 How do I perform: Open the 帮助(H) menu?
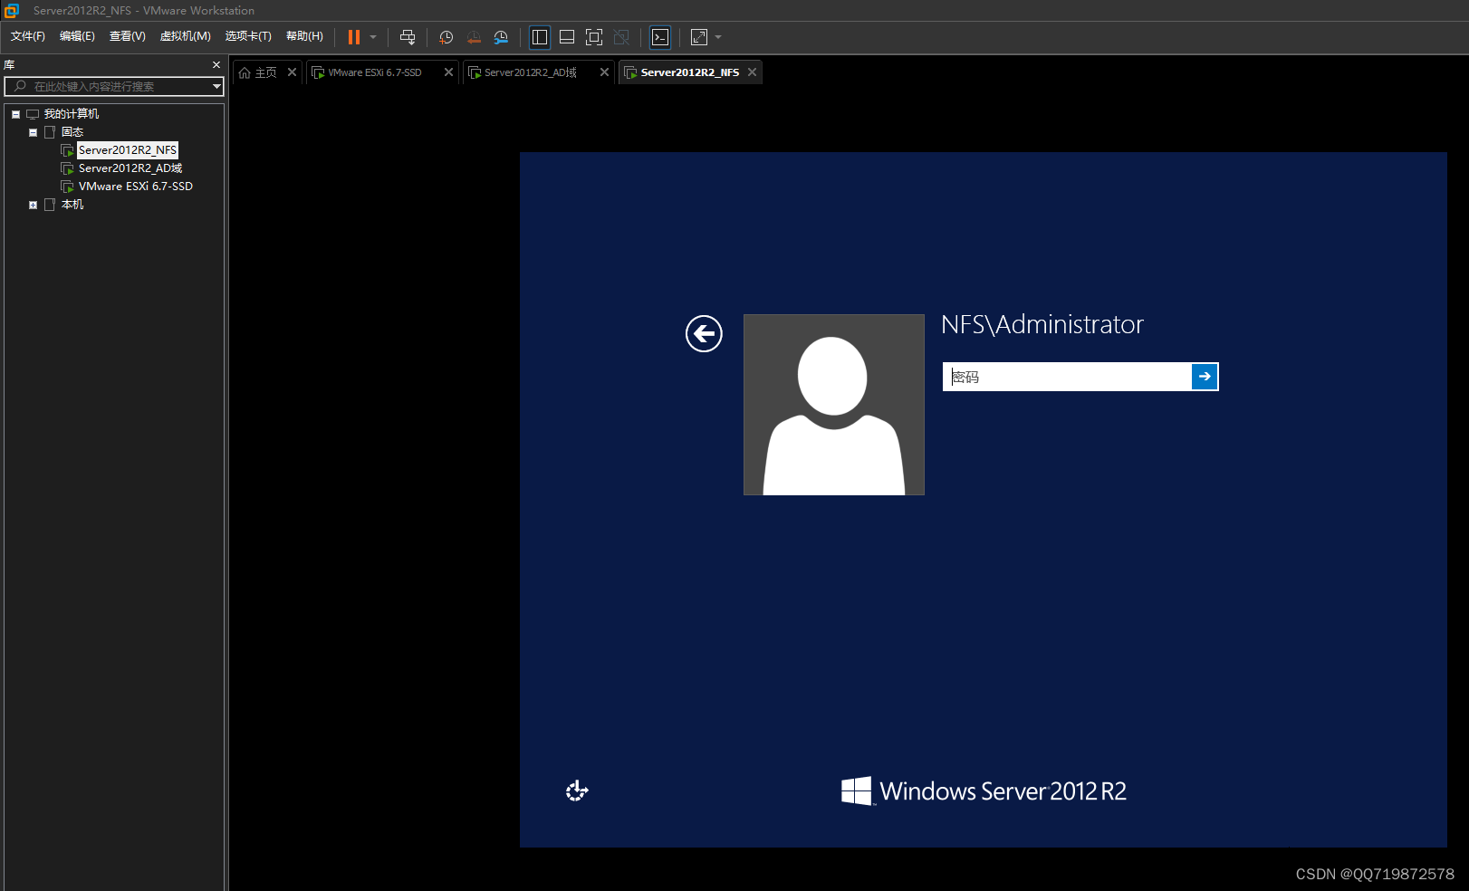[x=304, y=36]
